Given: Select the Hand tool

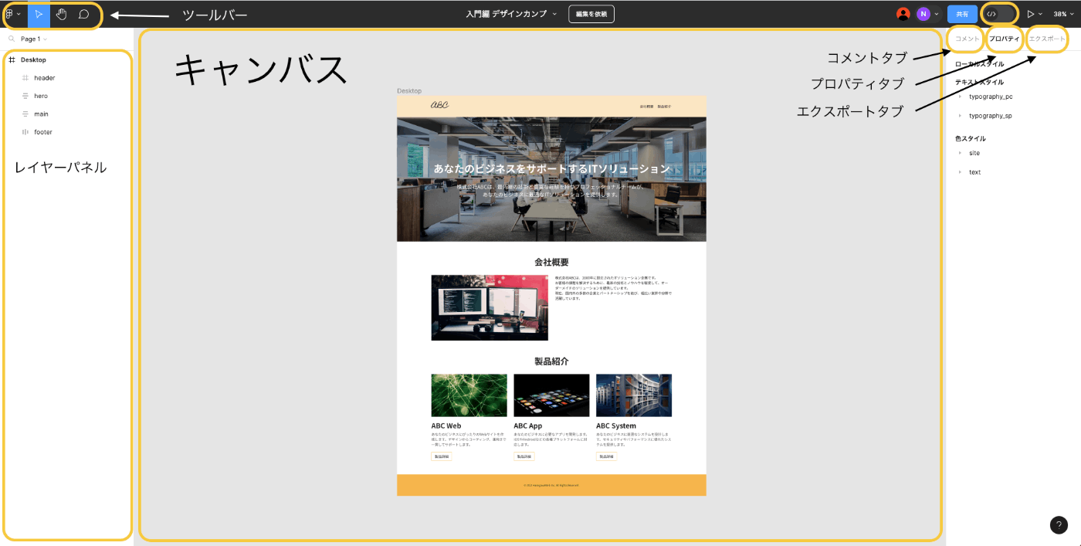Looking at the screenshot, I should point(61,14).
